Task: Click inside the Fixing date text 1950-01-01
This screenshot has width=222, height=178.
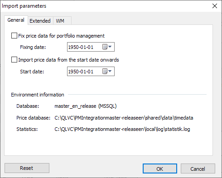Action: 81,47
